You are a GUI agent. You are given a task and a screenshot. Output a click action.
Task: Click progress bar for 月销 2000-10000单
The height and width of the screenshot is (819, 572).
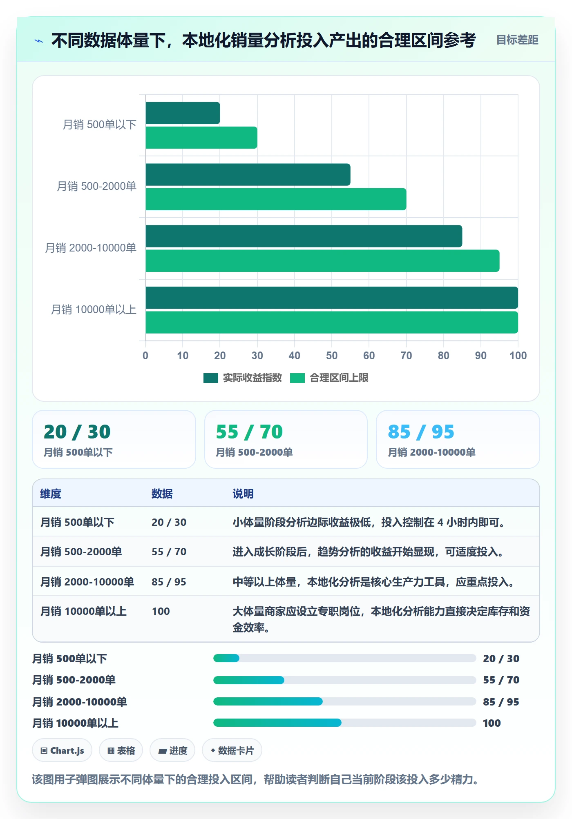tap(344, 701)
